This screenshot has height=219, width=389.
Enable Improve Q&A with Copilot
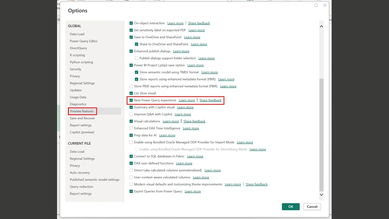pos(131,115)
